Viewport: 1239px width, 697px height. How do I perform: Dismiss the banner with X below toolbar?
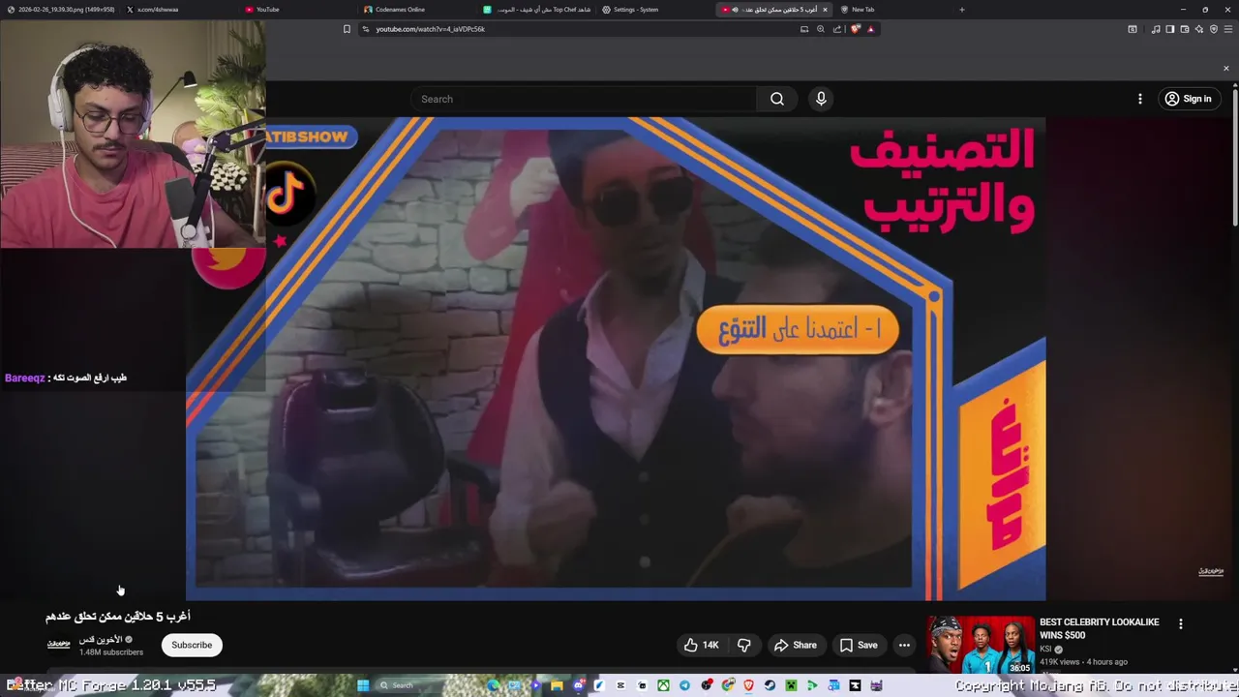pyautogui.click(x=1226, y=68)
